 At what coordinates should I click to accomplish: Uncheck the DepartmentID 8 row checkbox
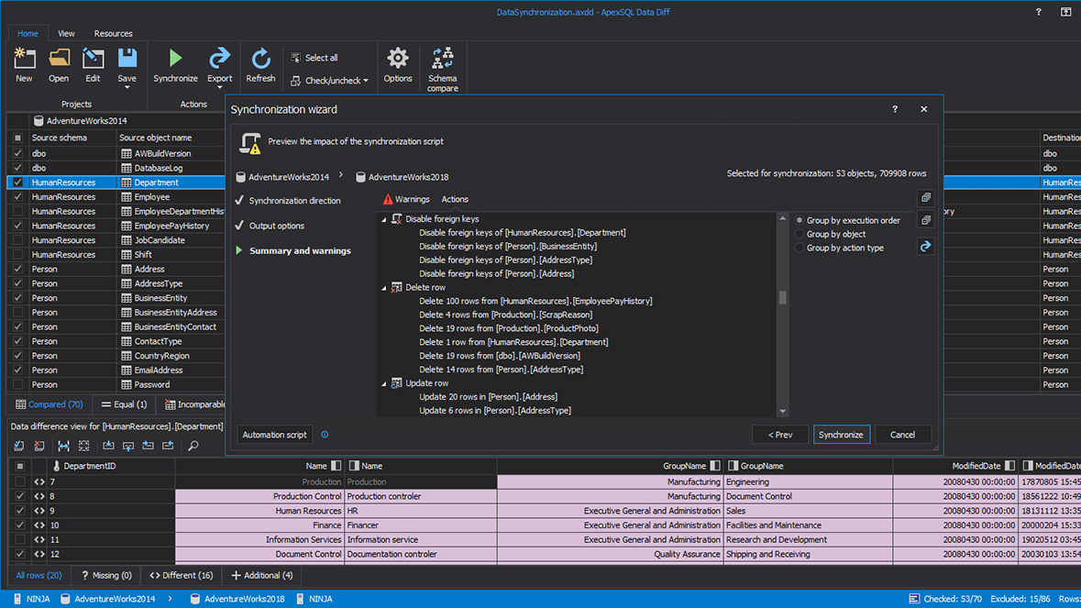(x=20, y=496)
